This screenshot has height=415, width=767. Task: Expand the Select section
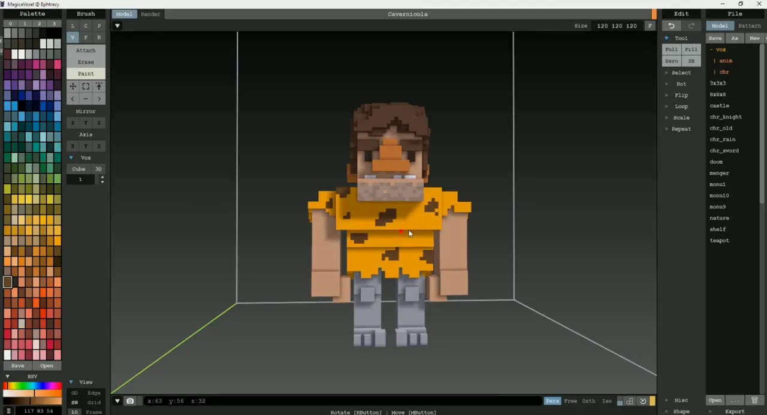coord(666,72)
